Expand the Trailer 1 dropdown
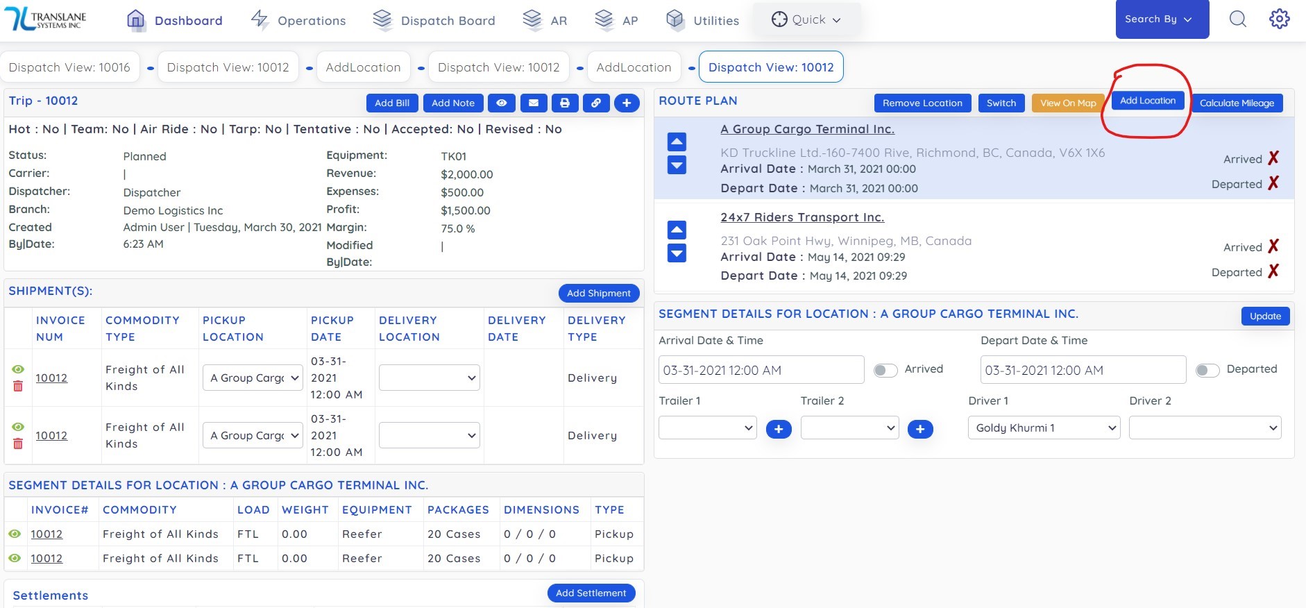The image size is (1306, 608). [x=707, y=428]
